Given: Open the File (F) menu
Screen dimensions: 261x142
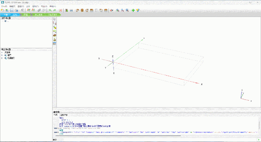Looking at the screenshot, I should tap(4, 6).
